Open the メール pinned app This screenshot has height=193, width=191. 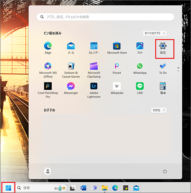pyautogui.click(x=71, y=48)
